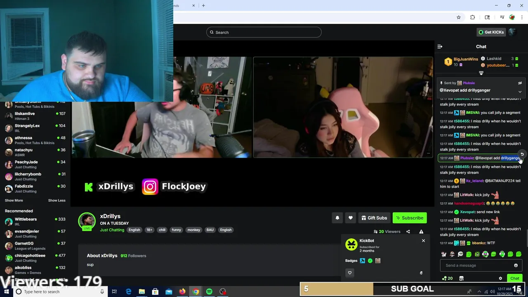Reply to the highlighted Plubsie message

522,154
